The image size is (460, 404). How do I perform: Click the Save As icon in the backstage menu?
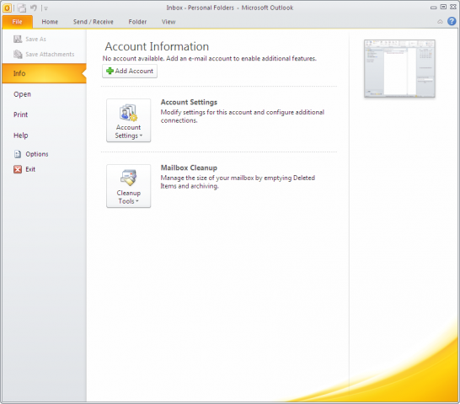18,39
